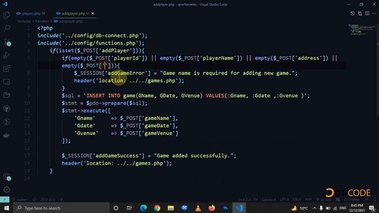Open Google Chrome from taskbar
379x213 pixels.
157,208
